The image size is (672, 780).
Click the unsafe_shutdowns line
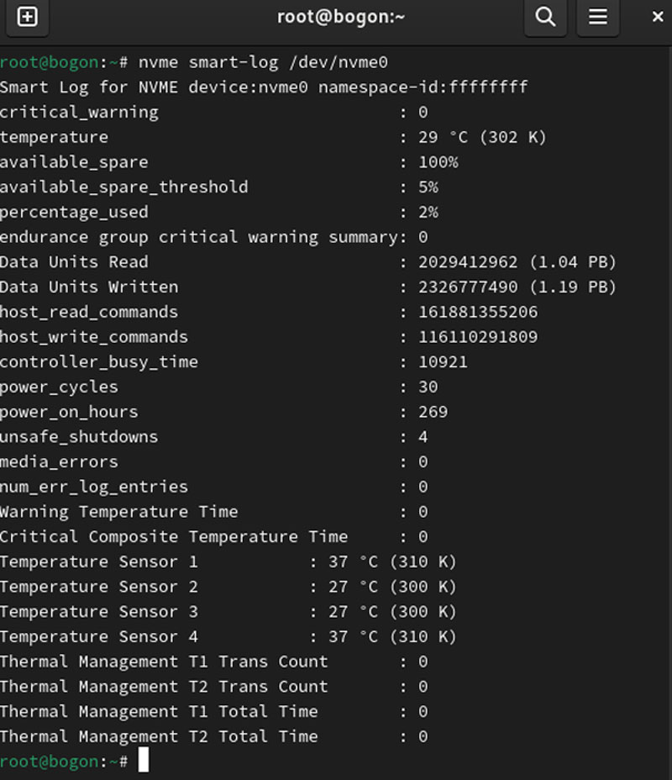[x=213, y=437]
